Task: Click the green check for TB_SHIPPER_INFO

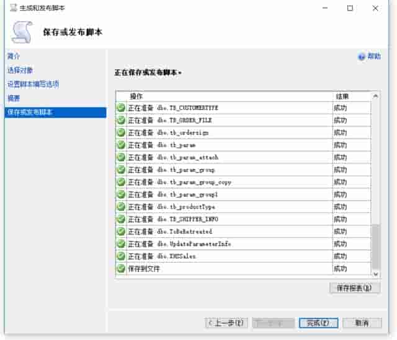Action: (121, 219)
